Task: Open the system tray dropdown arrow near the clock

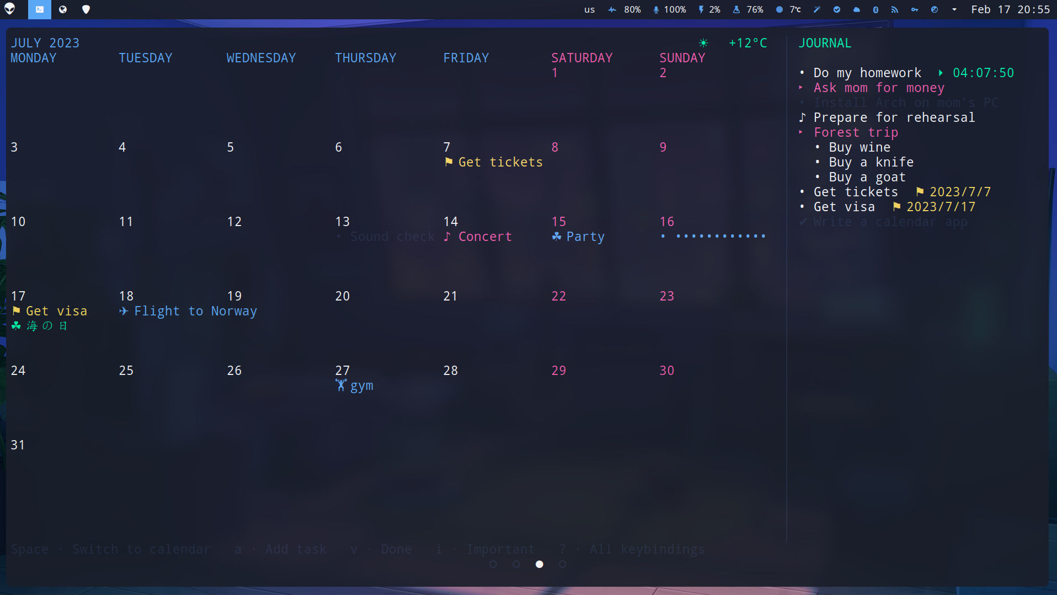Action: (954, 9)
